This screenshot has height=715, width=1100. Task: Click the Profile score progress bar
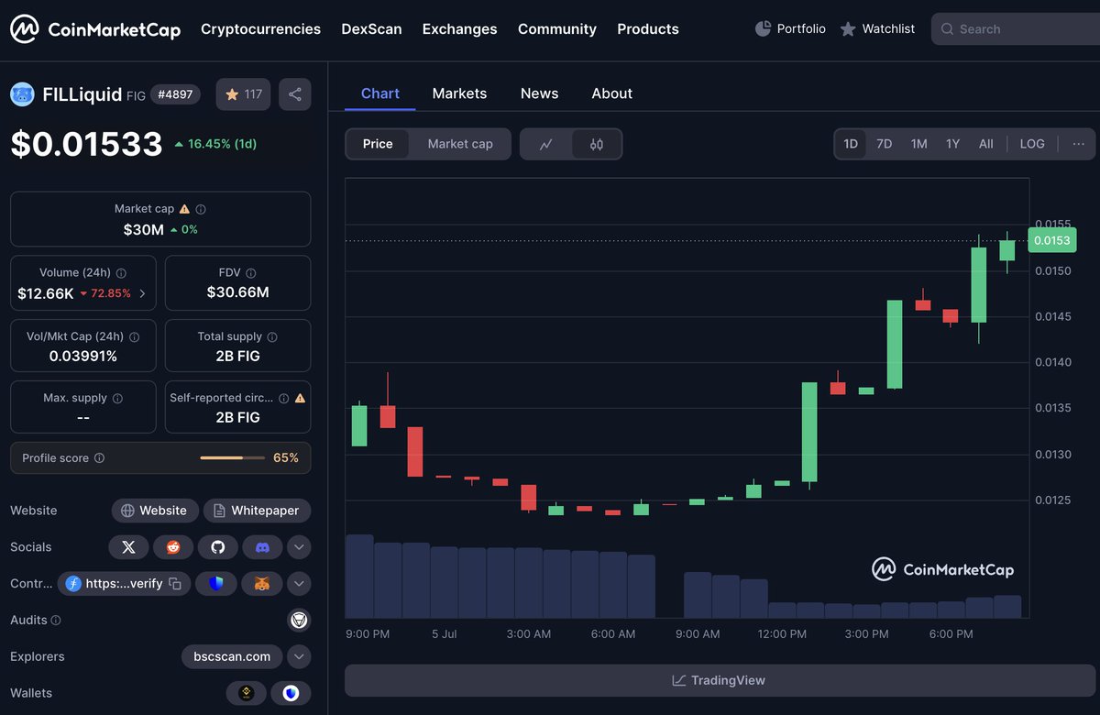click(x=232, y=457)
